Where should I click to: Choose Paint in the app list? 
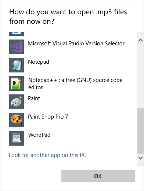point(34,98)
